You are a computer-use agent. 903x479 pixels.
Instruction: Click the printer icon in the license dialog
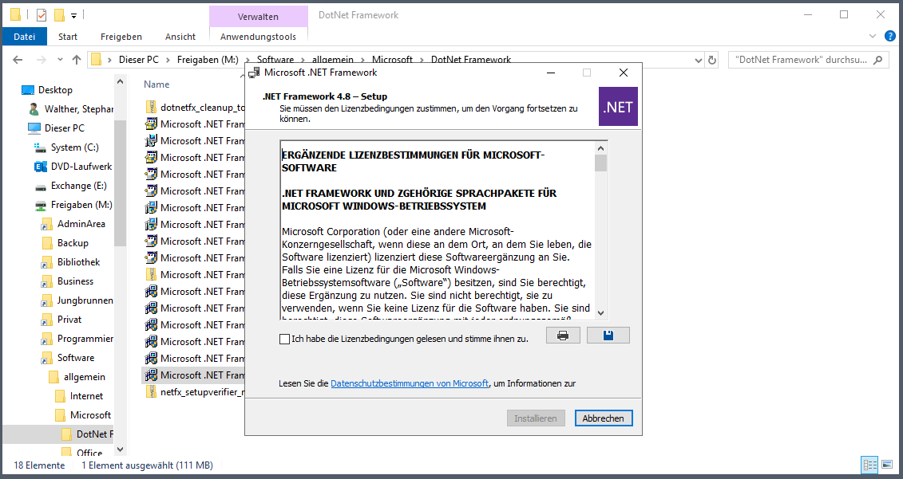[563, 336]
